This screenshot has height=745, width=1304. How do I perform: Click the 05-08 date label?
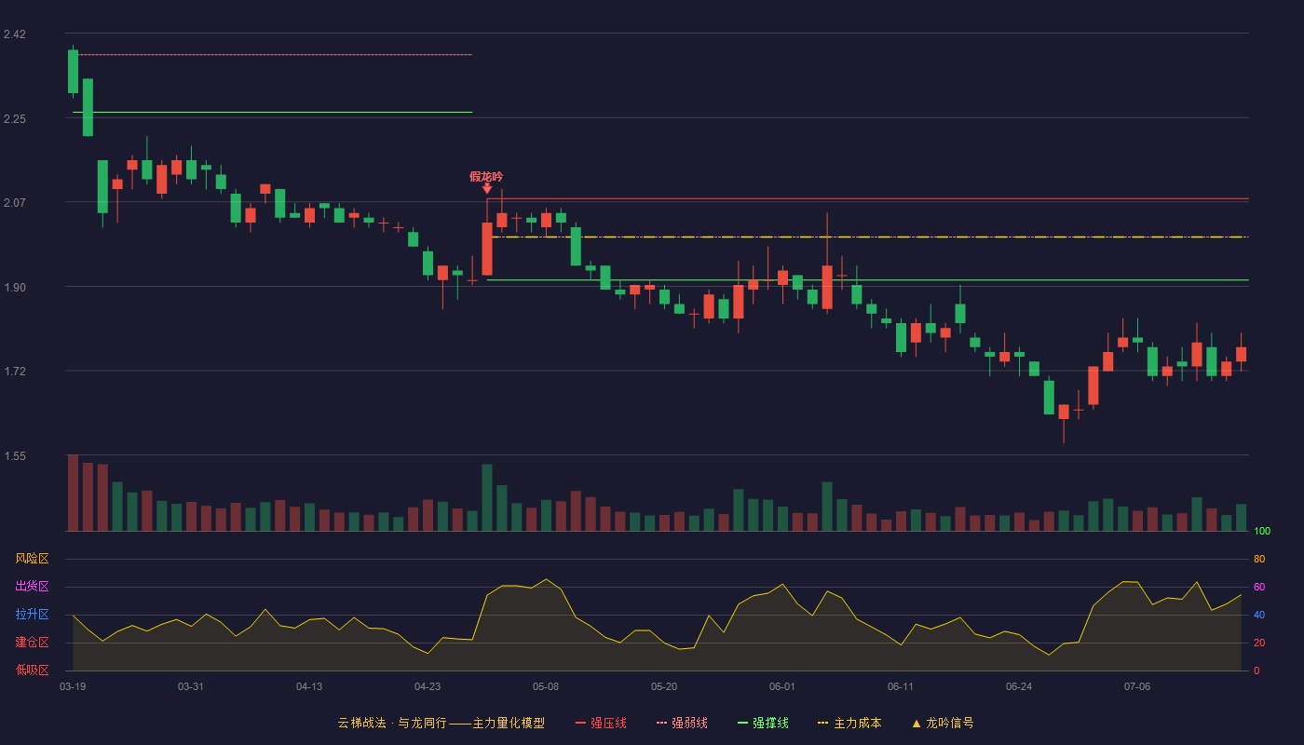coord(546,686)
